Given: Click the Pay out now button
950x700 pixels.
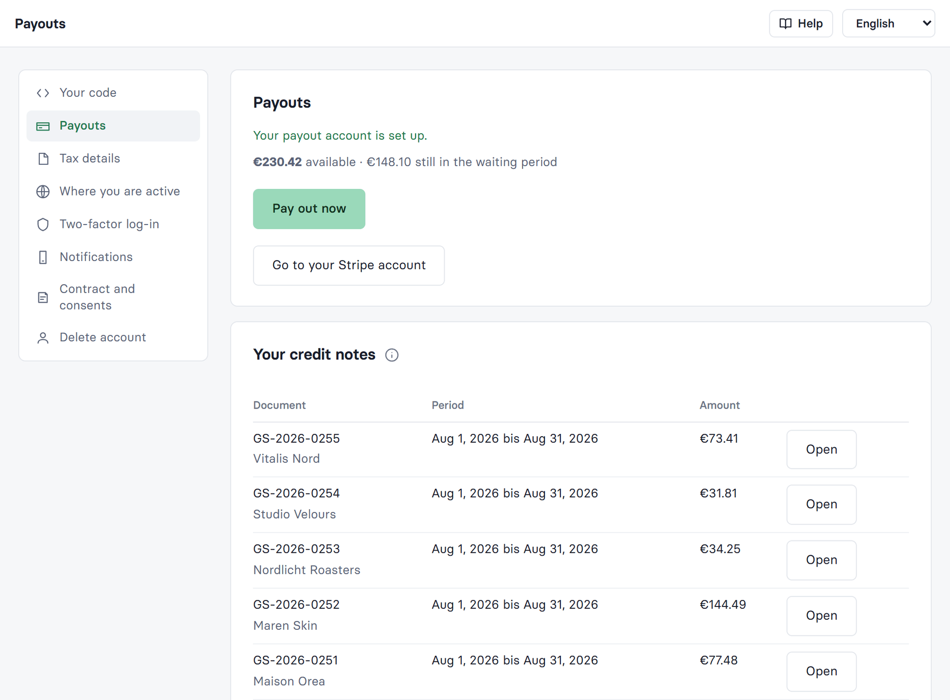Looking at the screenshot, I should tap(309, 209).
